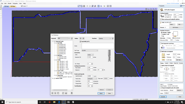
Task: Enable Add ramps to toolpath checkbox
Action: (x=161, y=66)
